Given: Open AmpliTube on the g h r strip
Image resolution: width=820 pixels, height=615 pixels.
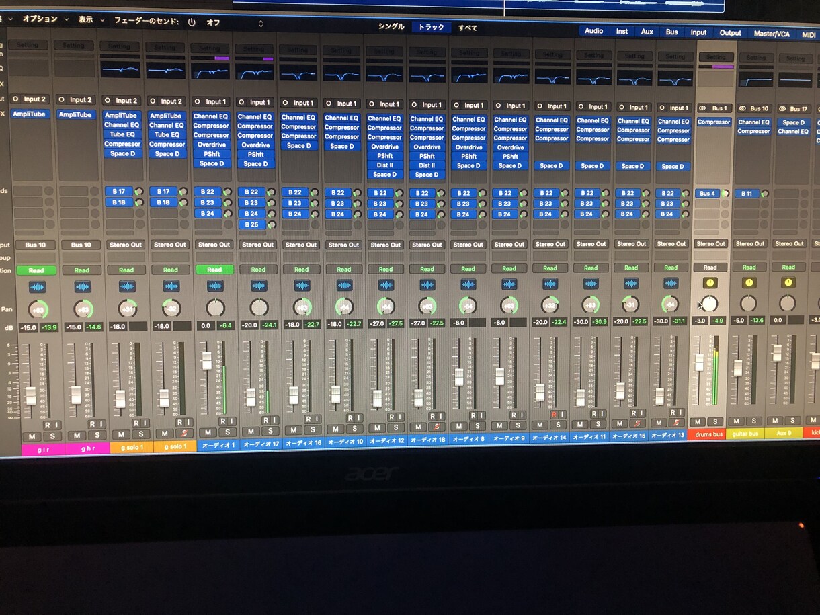Looking at the screenshot, I should [75, 115].
